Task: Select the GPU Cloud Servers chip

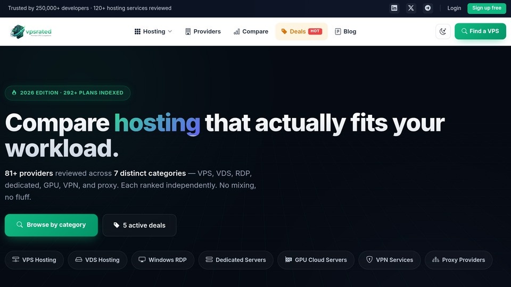Action: [x=316, y=260]
